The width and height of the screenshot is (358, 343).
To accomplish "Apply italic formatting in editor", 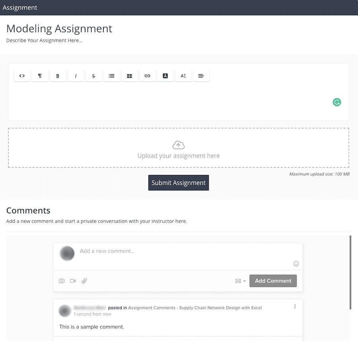I will click(x=76, y=76).
